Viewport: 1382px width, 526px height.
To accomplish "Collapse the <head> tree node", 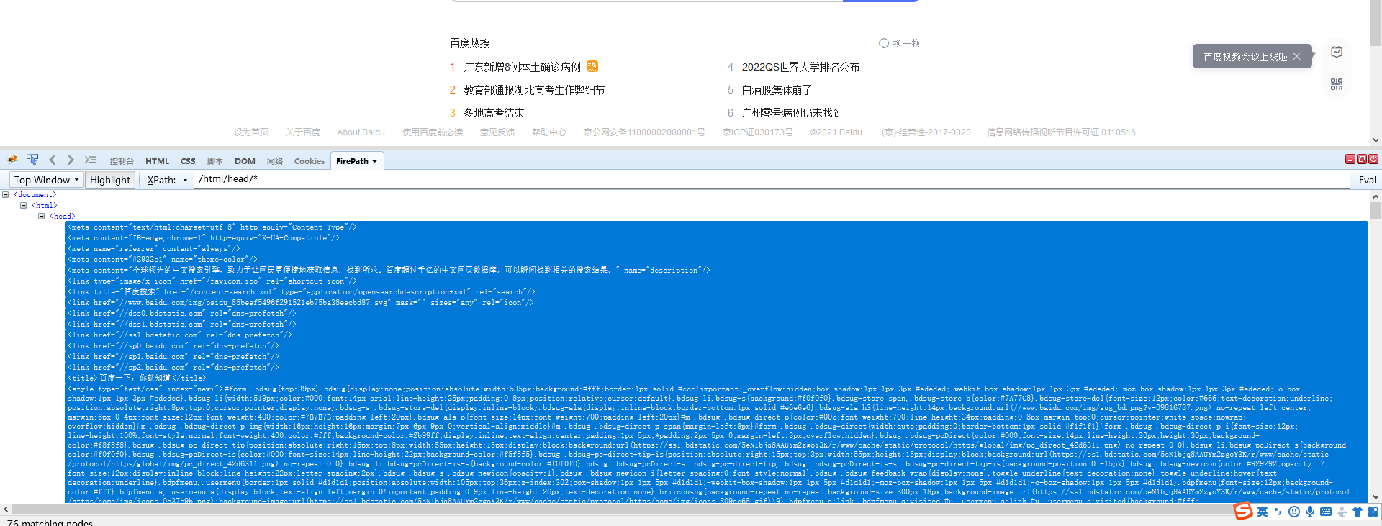I will pos(42,216).
